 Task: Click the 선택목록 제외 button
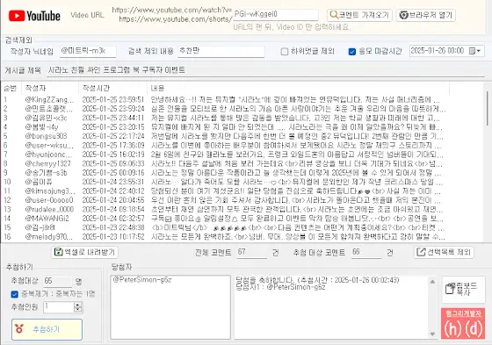click(444, 252)
